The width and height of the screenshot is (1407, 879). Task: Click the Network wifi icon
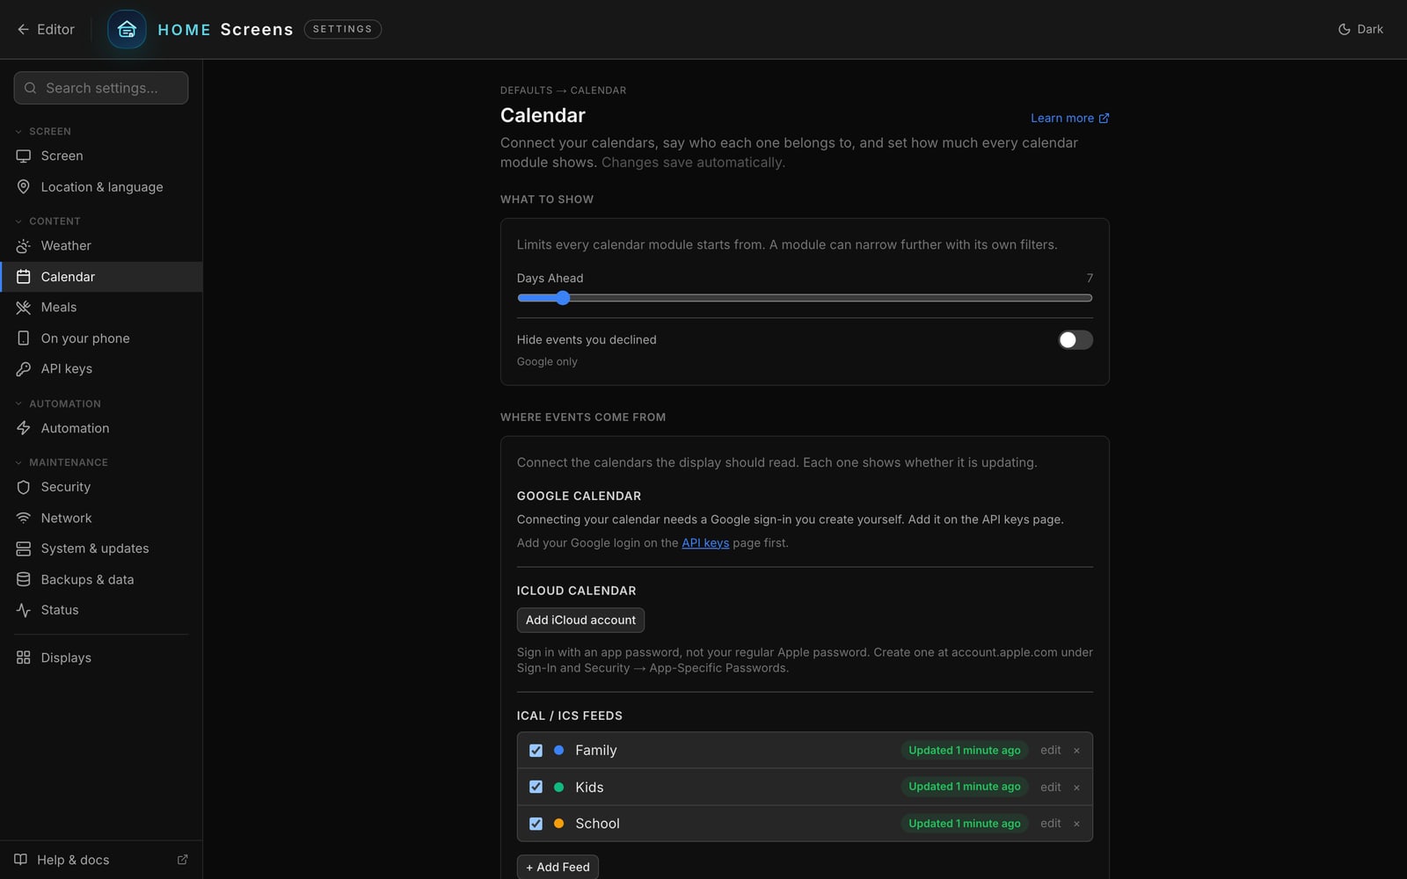(24, 518)
